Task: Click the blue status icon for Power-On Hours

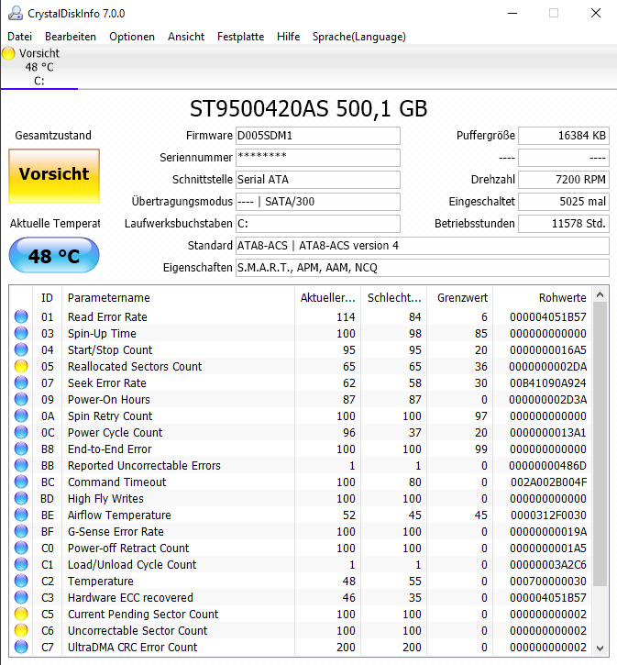Action: coord(21,399)
